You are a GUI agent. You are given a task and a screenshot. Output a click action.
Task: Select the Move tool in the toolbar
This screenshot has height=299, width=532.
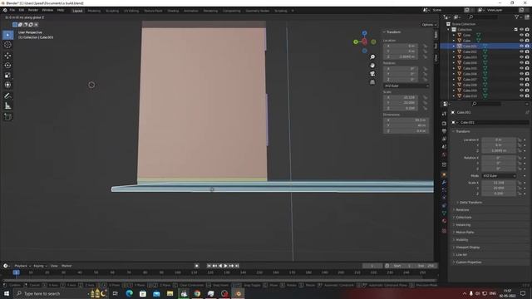pyautogui.click(x=7, y=55)
